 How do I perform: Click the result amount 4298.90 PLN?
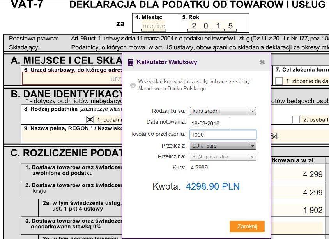(x=212, y=186)
